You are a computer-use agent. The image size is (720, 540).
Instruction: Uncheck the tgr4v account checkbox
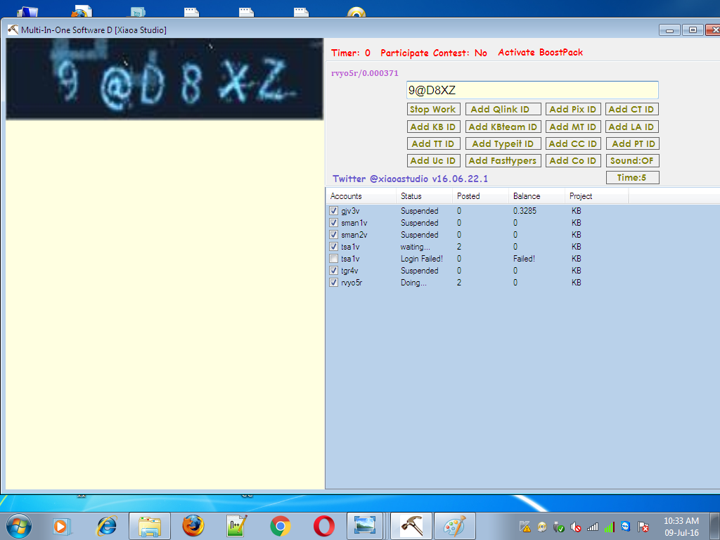(334, 271)
